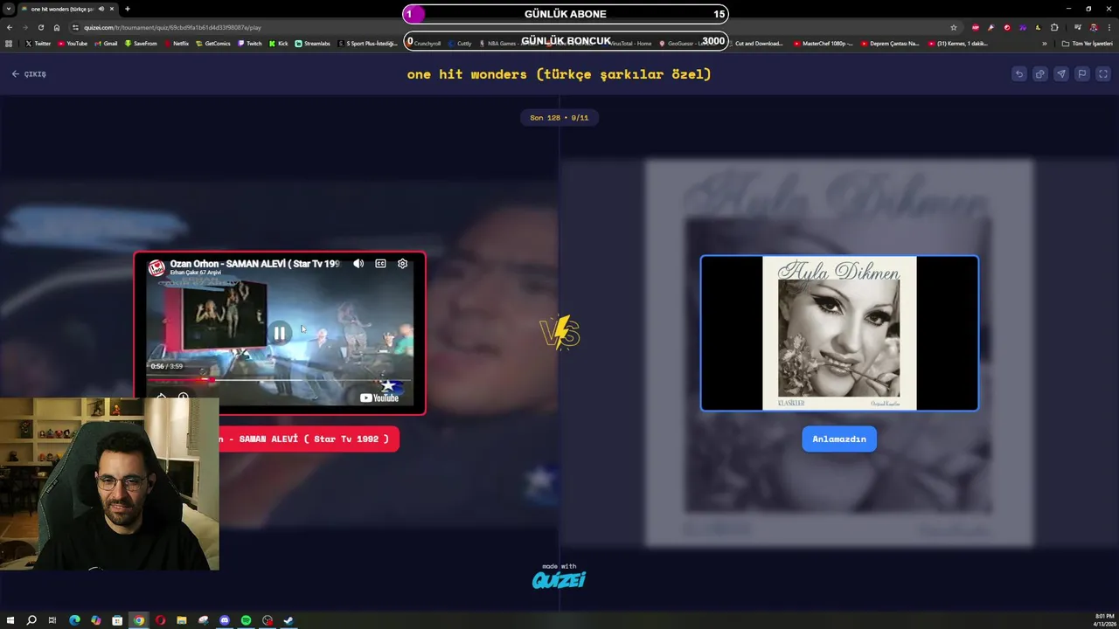
Task: Click the Quizei share paper-plane icon
Action: point(1061,74)
